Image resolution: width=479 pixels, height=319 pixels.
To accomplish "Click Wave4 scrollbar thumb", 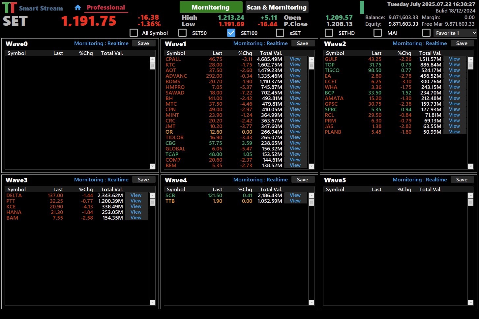I will pos(312,202).
